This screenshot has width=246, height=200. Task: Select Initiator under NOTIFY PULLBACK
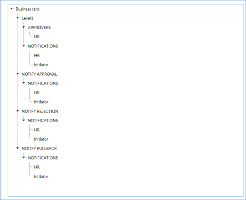[41, 176]
